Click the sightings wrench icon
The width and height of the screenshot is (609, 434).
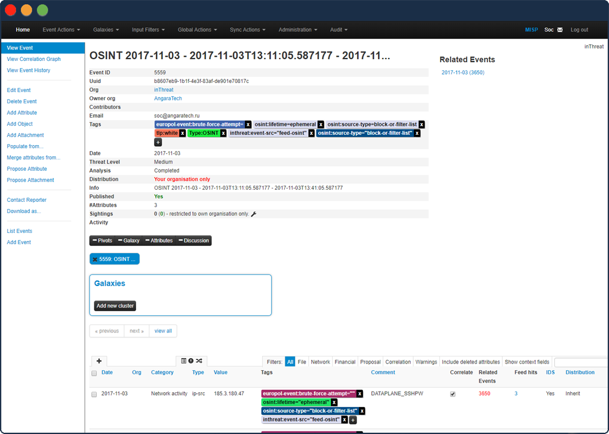(x=254, y=214)
